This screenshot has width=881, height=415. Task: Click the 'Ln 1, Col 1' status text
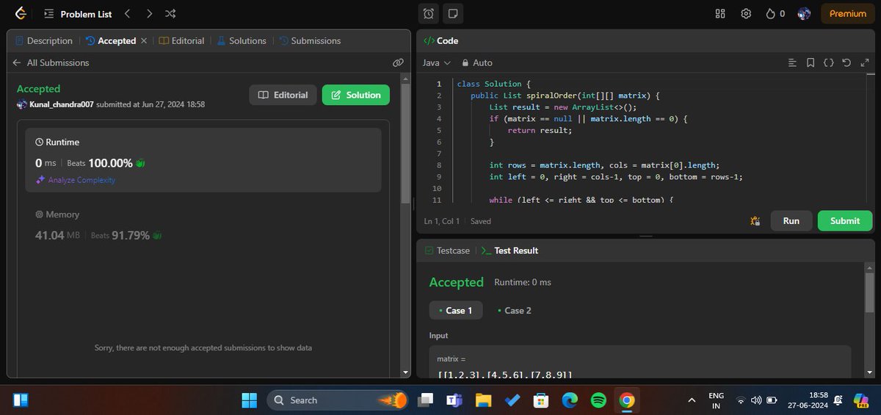tap(442, 221)
